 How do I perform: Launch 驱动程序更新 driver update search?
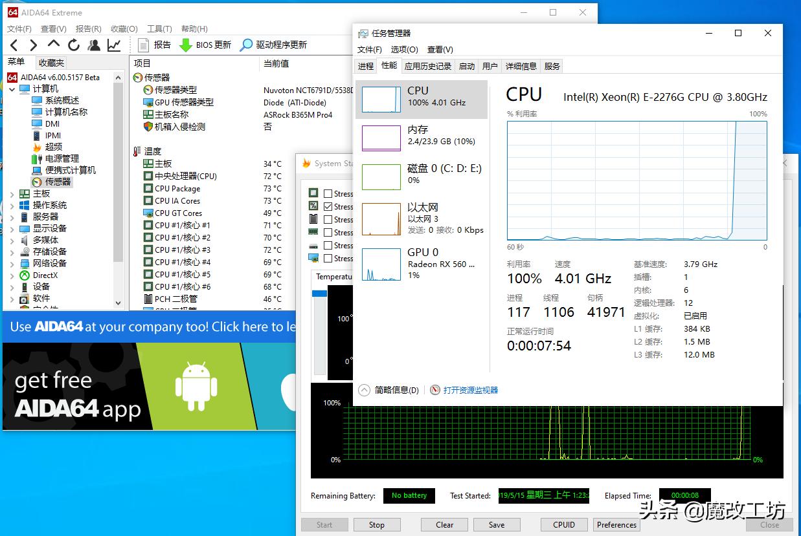coord(273,45)
